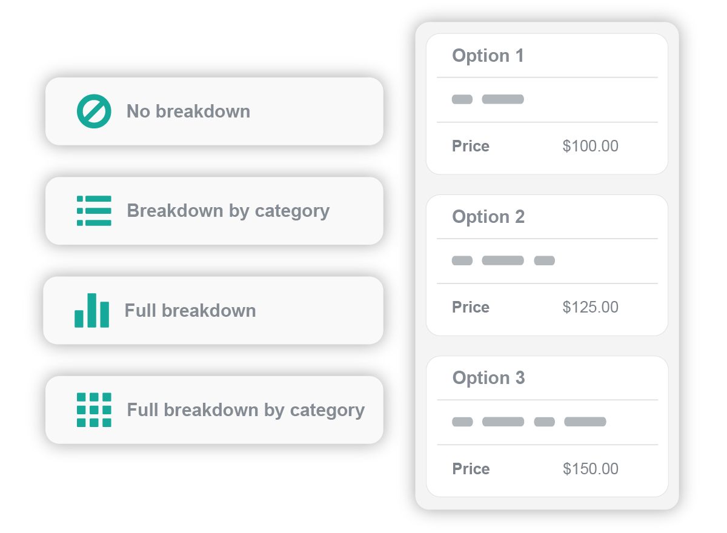Click the placeholder line items in Option 3
The image size is (727, 533).
[x=529, y=422]
